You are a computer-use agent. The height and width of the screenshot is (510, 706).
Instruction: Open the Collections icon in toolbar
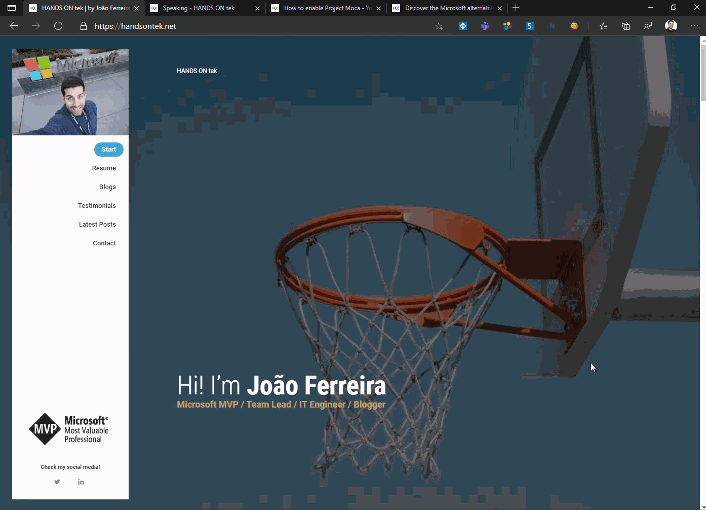point(625,26)
